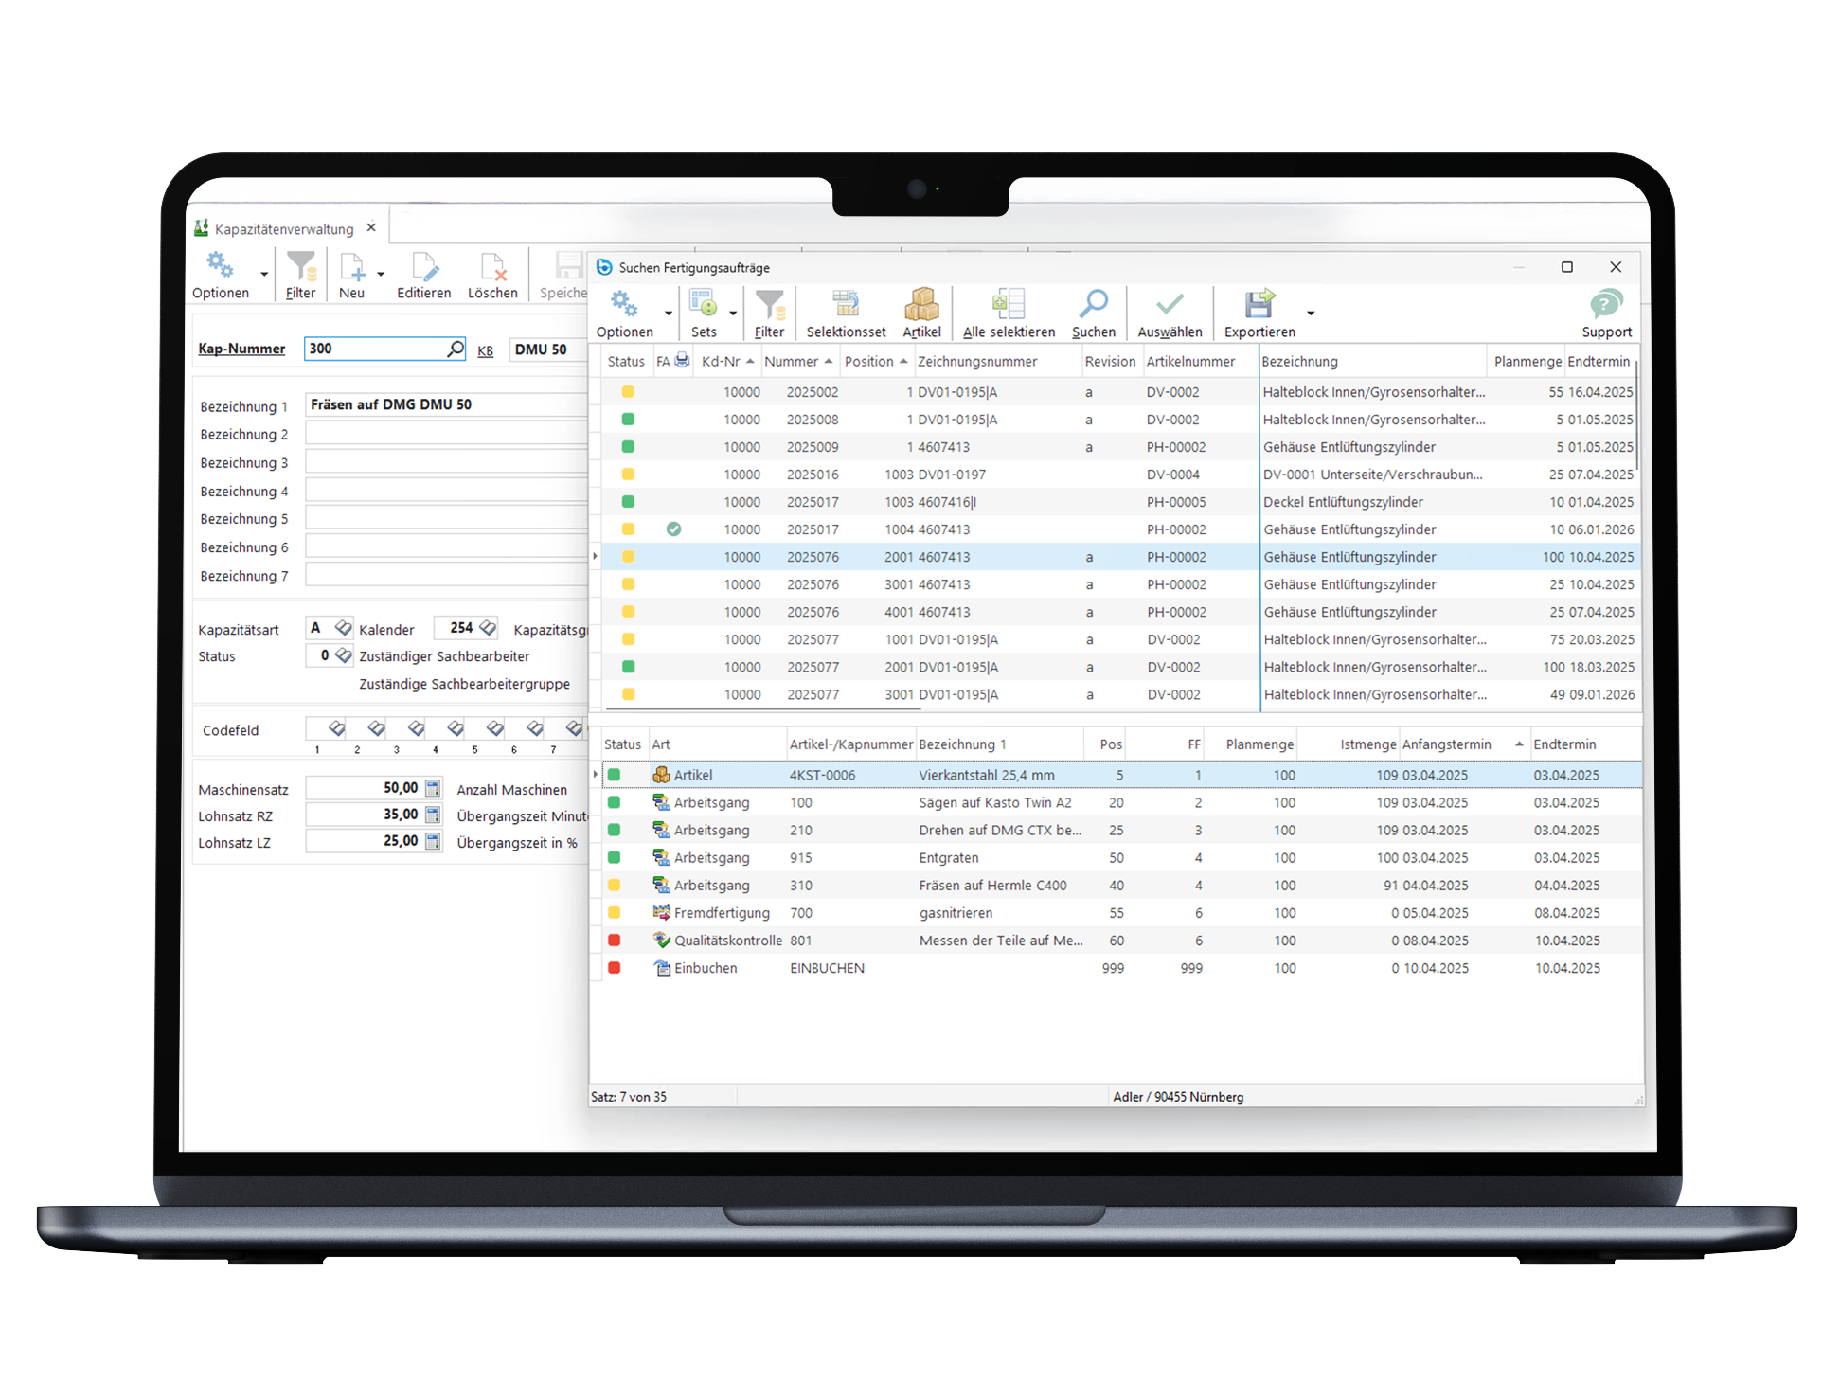Toggle Codefeld tag number 3

point(416,728)
